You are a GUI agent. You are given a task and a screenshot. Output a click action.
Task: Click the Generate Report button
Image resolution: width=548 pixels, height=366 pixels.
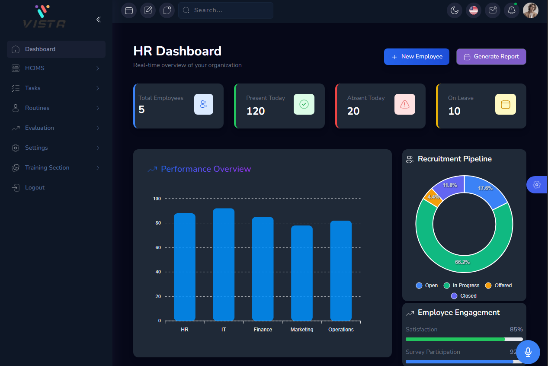pos(491,57)
